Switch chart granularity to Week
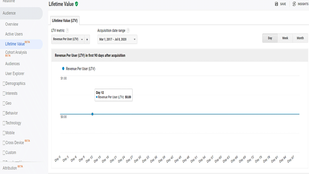 click(285, 38)
